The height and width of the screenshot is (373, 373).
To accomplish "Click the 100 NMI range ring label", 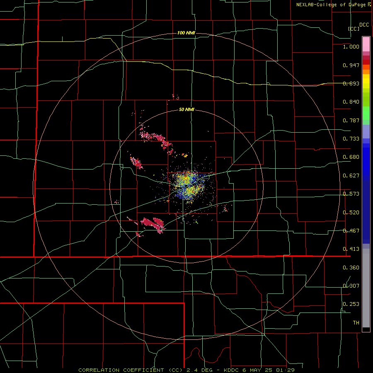I will [186, 33].
